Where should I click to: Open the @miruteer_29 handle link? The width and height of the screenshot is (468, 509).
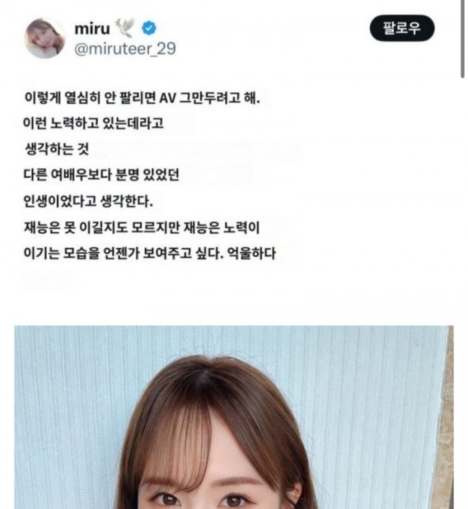pos(125,49)
